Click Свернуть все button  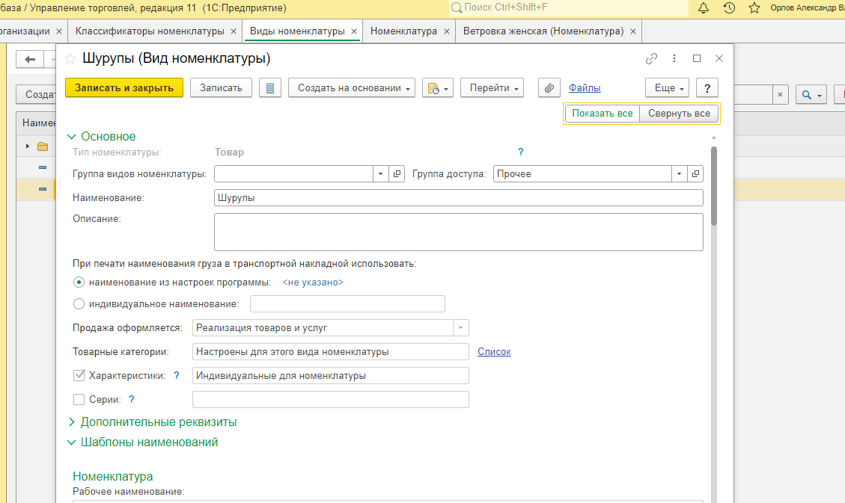(679, 114)
